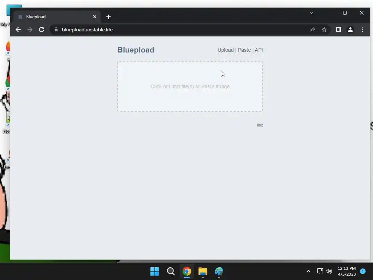Image resolution: width=373 pixels, height=280 pixels.
Task: Open the Upload page link
Action: coord(225,50)
